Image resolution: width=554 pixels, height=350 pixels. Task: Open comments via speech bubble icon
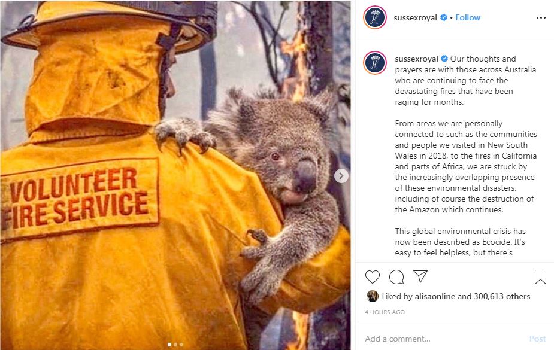point(396,277)
